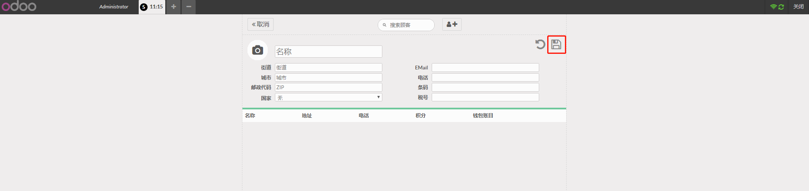Click the 名称 name input field

tap(328, 51)
